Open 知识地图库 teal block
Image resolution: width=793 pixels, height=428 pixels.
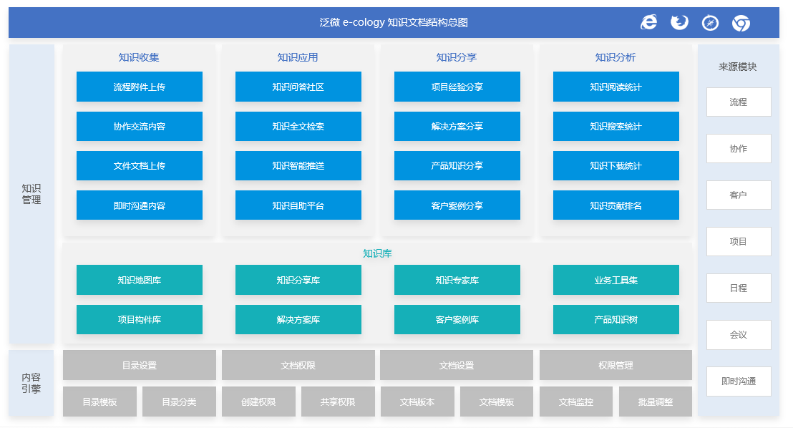pos(140,280)
